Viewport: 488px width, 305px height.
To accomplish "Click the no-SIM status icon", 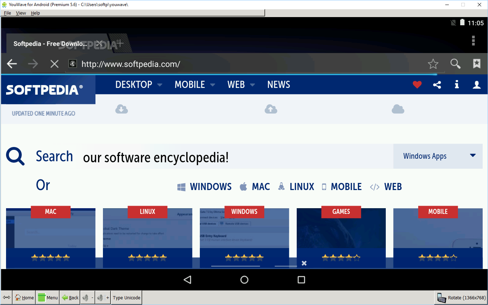I will [453, 23].
